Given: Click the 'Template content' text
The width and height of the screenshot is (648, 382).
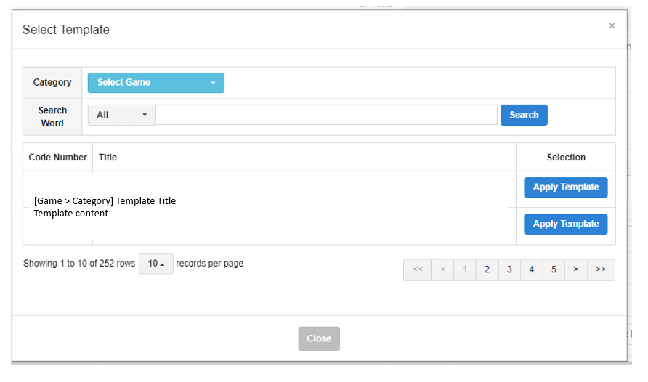Looking at the screenshot, I should [x=71, y=213].
